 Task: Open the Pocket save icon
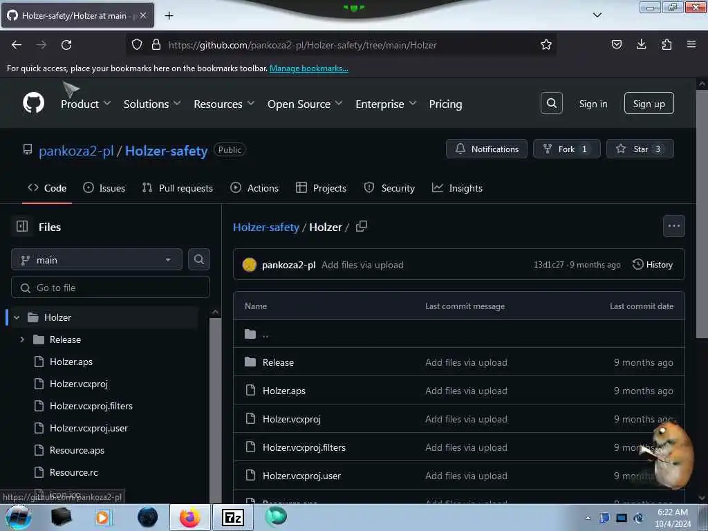616,44
